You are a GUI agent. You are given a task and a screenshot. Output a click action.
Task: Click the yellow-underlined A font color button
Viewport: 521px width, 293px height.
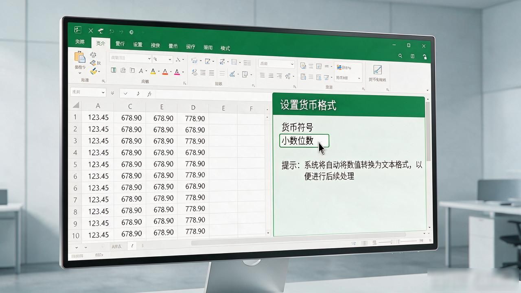[153, 72]
